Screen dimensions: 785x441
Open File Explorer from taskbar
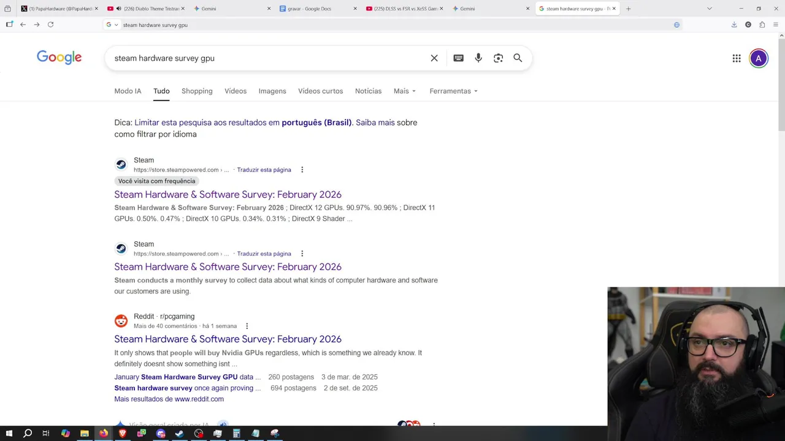85,433
